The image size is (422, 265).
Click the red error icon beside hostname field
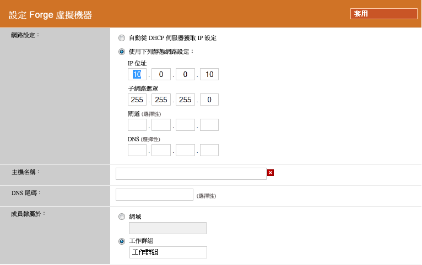(x=270, y=173)
